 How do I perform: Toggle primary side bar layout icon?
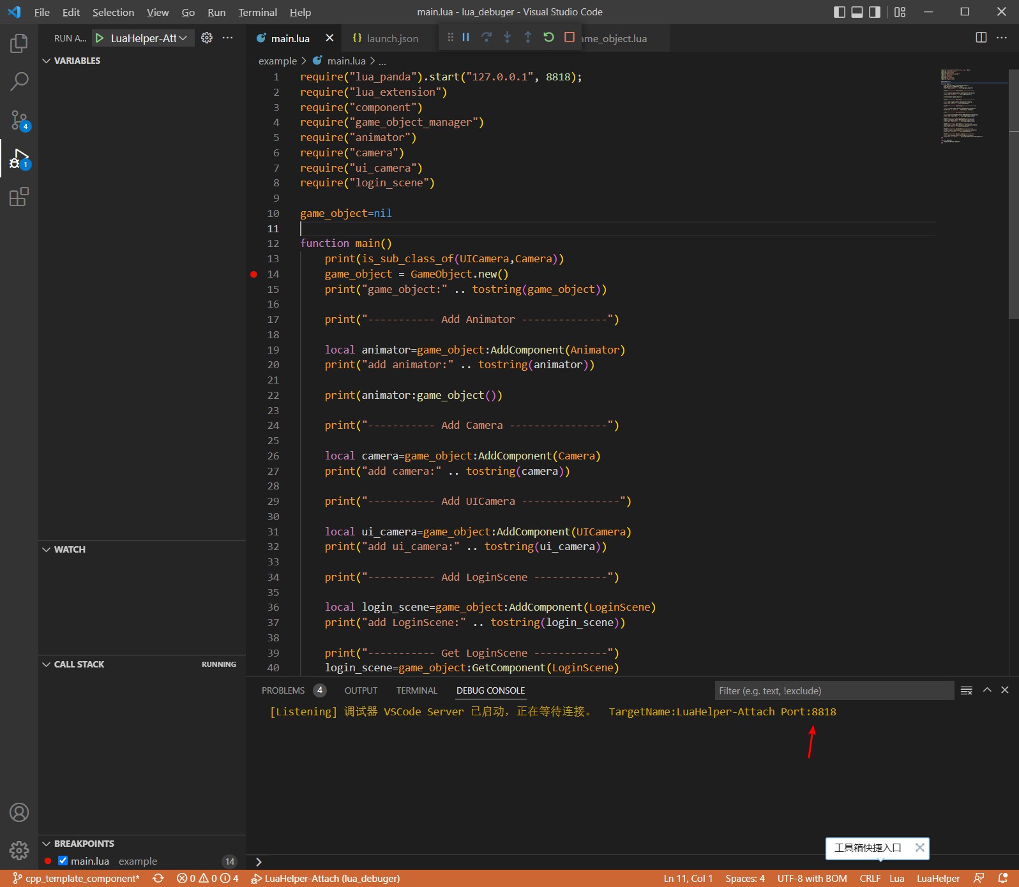tap(840, 12)
